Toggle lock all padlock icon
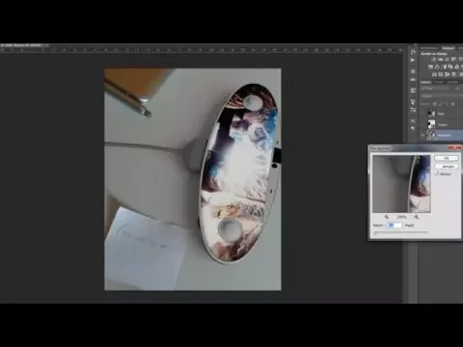Viewport: 463px width, 347px height. click(452, 104)
